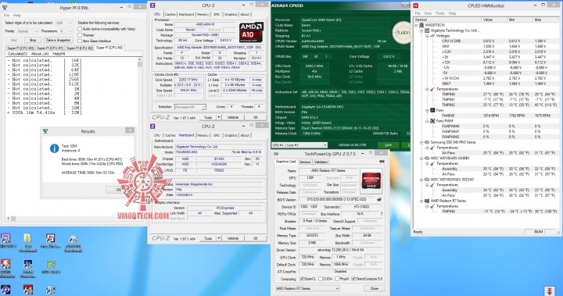Click Take a Snapshot button

tap(58, 40)
